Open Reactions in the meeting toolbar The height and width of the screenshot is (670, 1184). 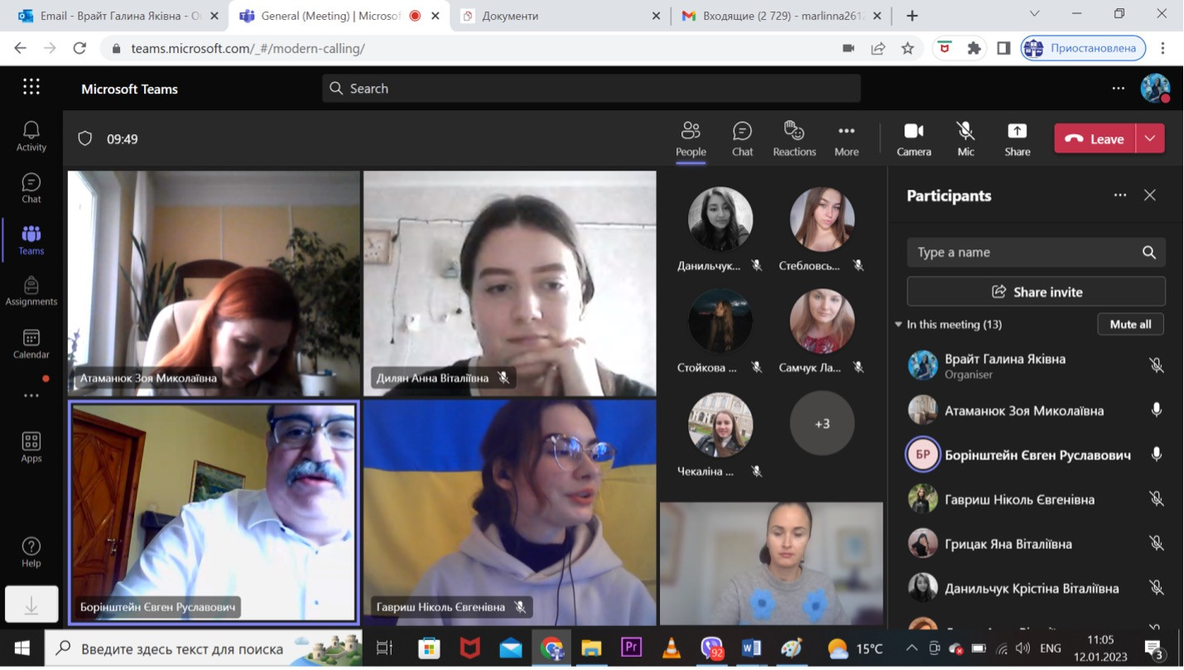coord(794,138)
